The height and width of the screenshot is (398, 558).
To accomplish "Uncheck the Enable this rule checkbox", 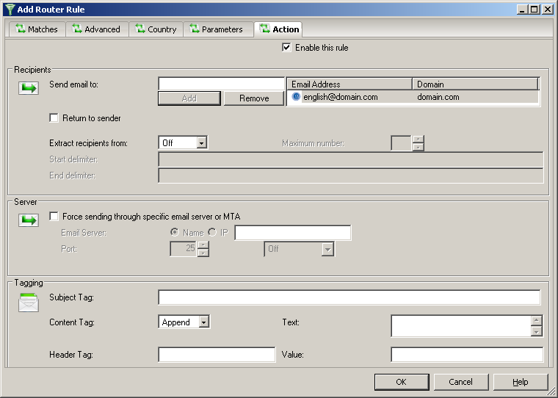I will click(287, 48).
